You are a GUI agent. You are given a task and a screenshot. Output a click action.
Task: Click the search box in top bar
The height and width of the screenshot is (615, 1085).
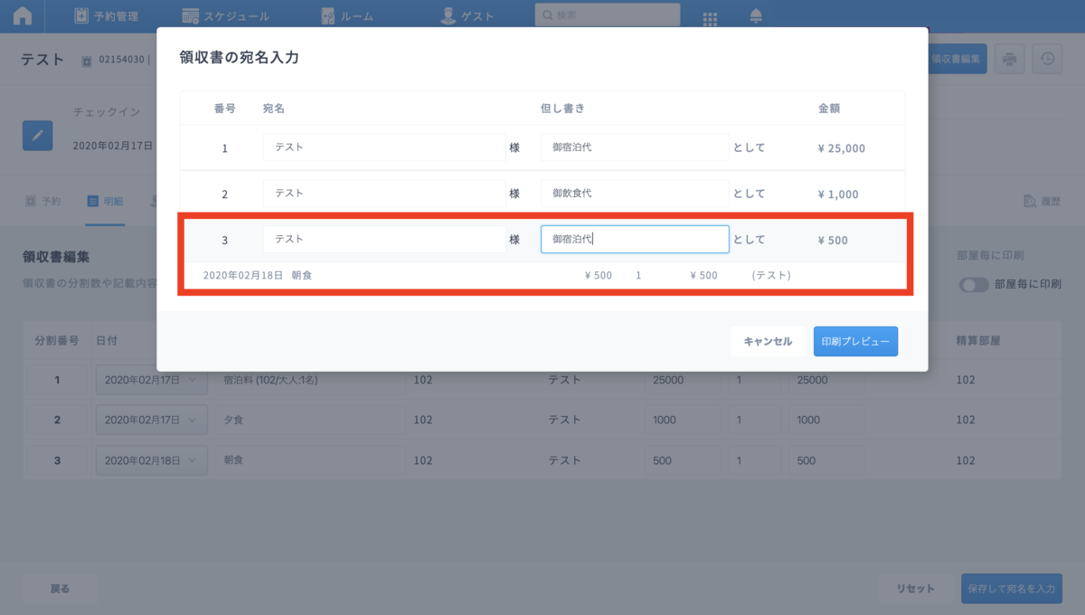click(x=607, y=15)
